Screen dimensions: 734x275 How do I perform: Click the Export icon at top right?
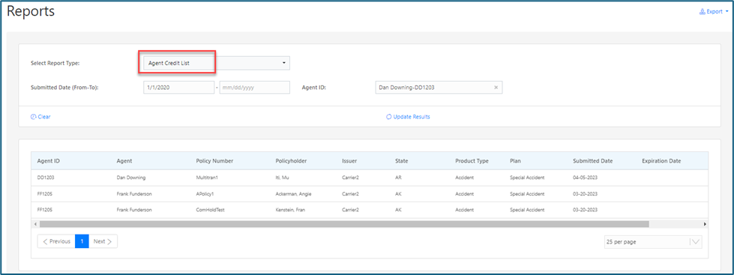pos(703,12)
